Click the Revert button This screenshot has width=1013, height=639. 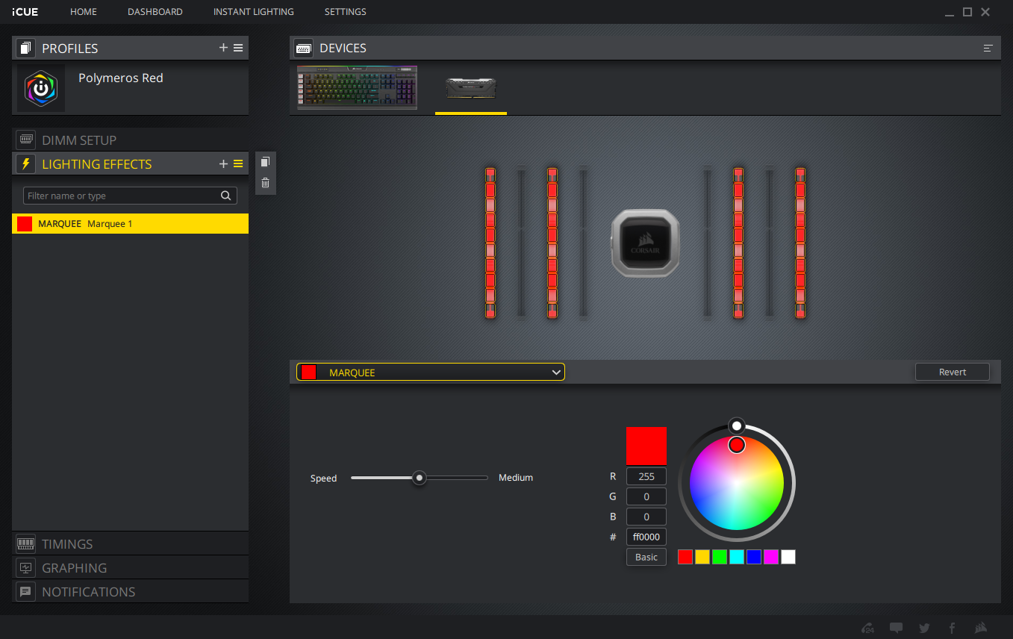tap(952, 372)
